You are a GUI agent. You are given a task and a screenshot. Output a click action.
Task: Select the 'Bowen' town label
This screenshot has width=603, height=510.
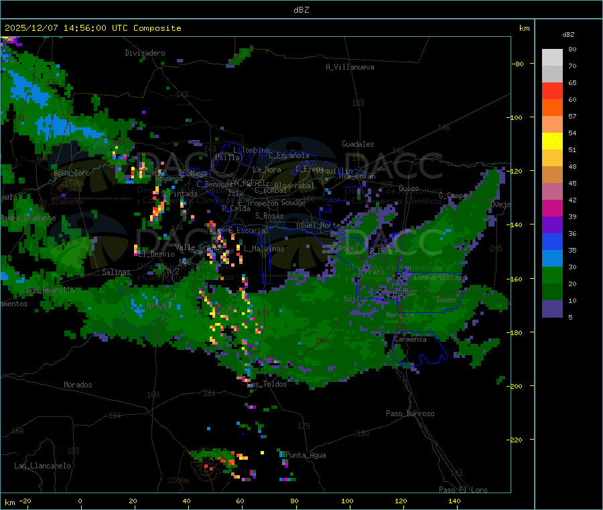pos(446,299)
